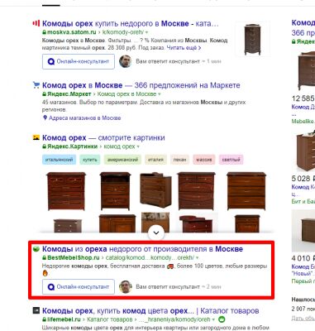Screen dimensions: 315x331
Task: Open Комоды орех, купить комод цвета орех link
Action: [x=150, y=311]
